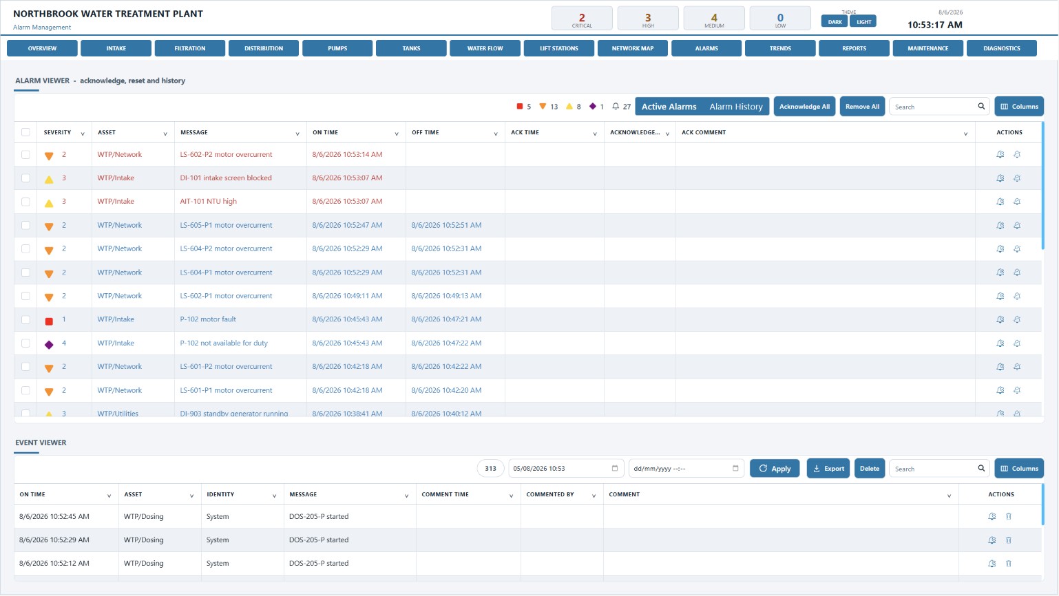
Task: Go to the OVERVIEW page
Action: pos(42,48)
